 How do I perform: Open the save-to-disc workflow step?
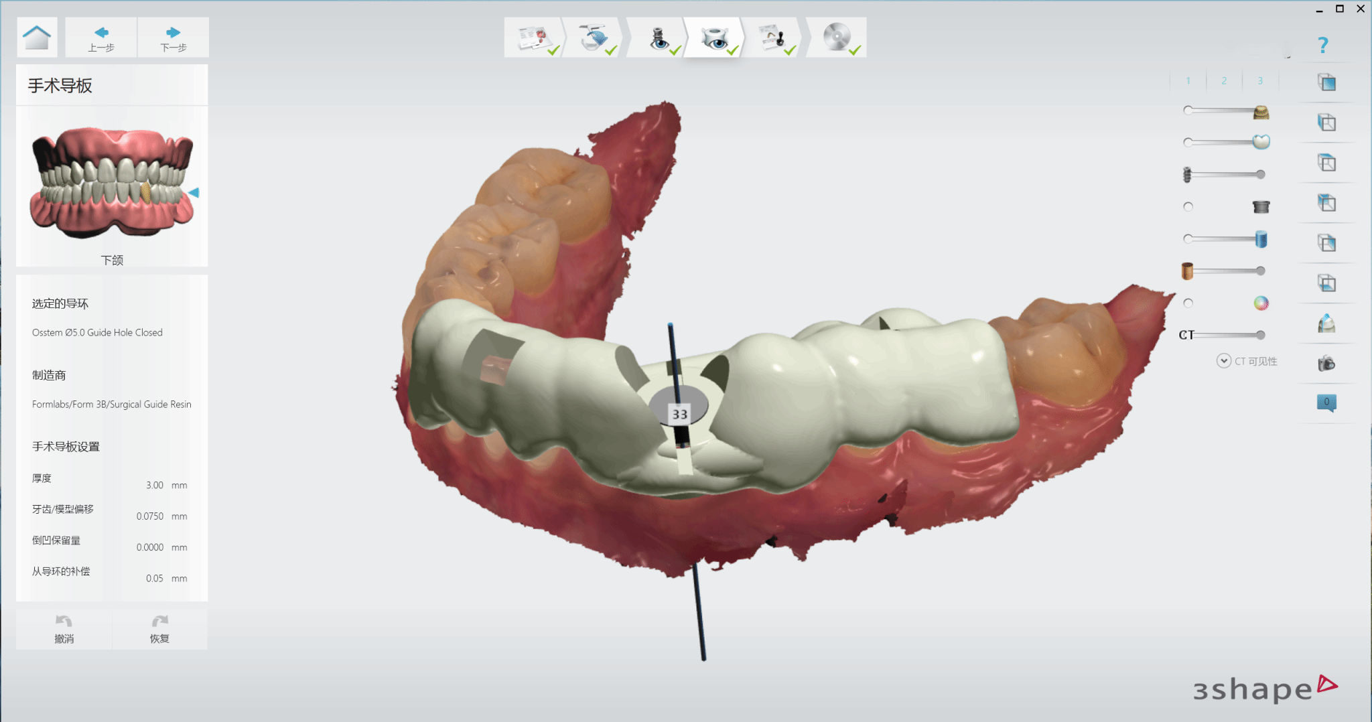click(x=837, y=38)
